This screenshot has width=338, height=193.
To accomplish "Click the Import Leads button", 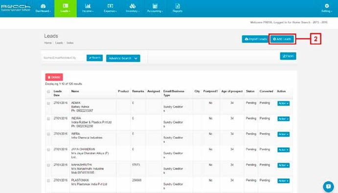I will [256, 39].
